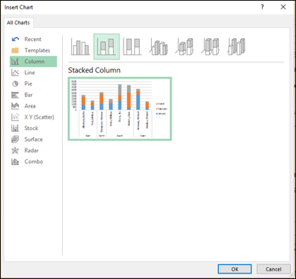Open help with the question mark icon

tap(262, 7)
